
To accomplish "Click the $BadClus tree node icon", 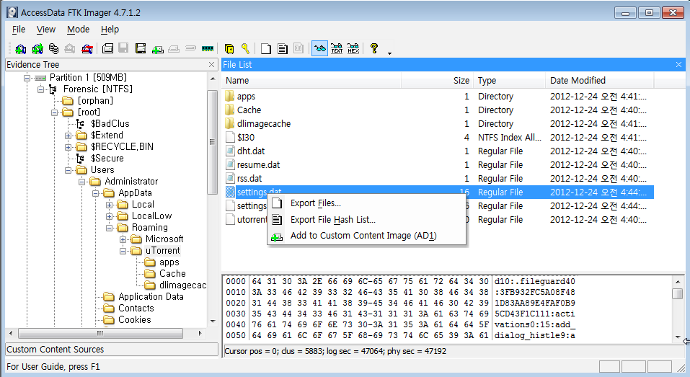I will (x=81, y=123).
